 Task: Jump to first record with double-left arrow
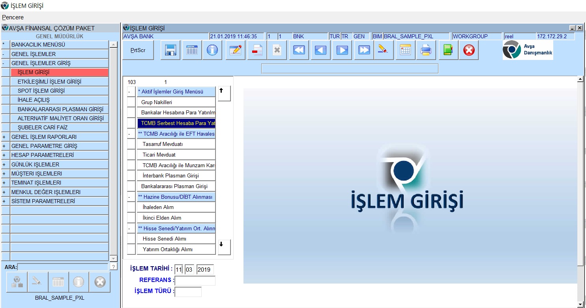[299, 50]
